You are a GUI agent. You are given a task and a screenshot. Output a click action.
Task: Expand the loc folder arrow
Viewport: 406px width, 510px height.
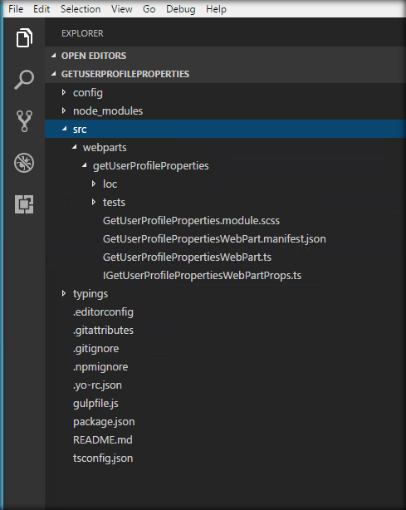[94, 184]
